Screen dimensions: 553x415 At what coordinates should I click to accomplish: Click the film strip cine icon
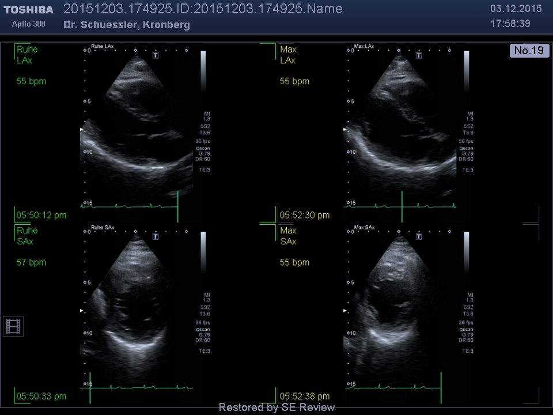click(x=13, y=327)
